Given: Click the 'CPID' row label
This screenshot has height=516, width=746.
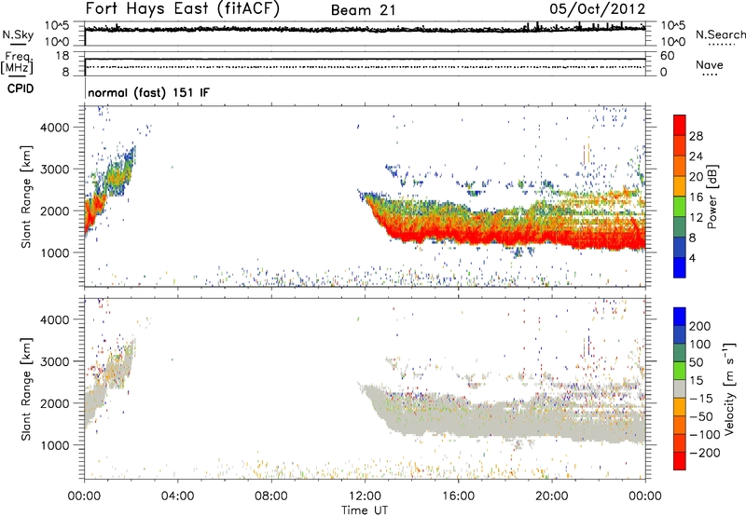Looking at the screenshot, I should point(21,88).
